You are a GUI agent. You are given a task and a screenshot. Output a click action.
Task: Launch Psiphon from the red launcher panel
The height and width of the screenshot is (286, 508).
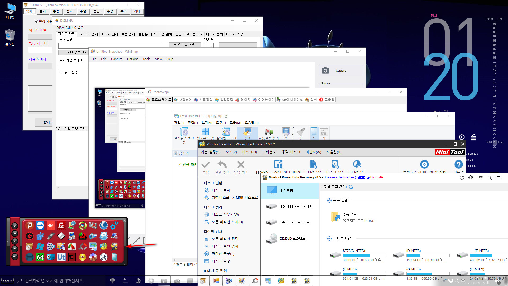pyautogui.click(x=30, y=225)
